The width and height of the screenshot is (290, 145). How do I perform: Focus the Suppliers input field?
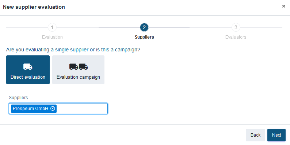click(58, 109)
